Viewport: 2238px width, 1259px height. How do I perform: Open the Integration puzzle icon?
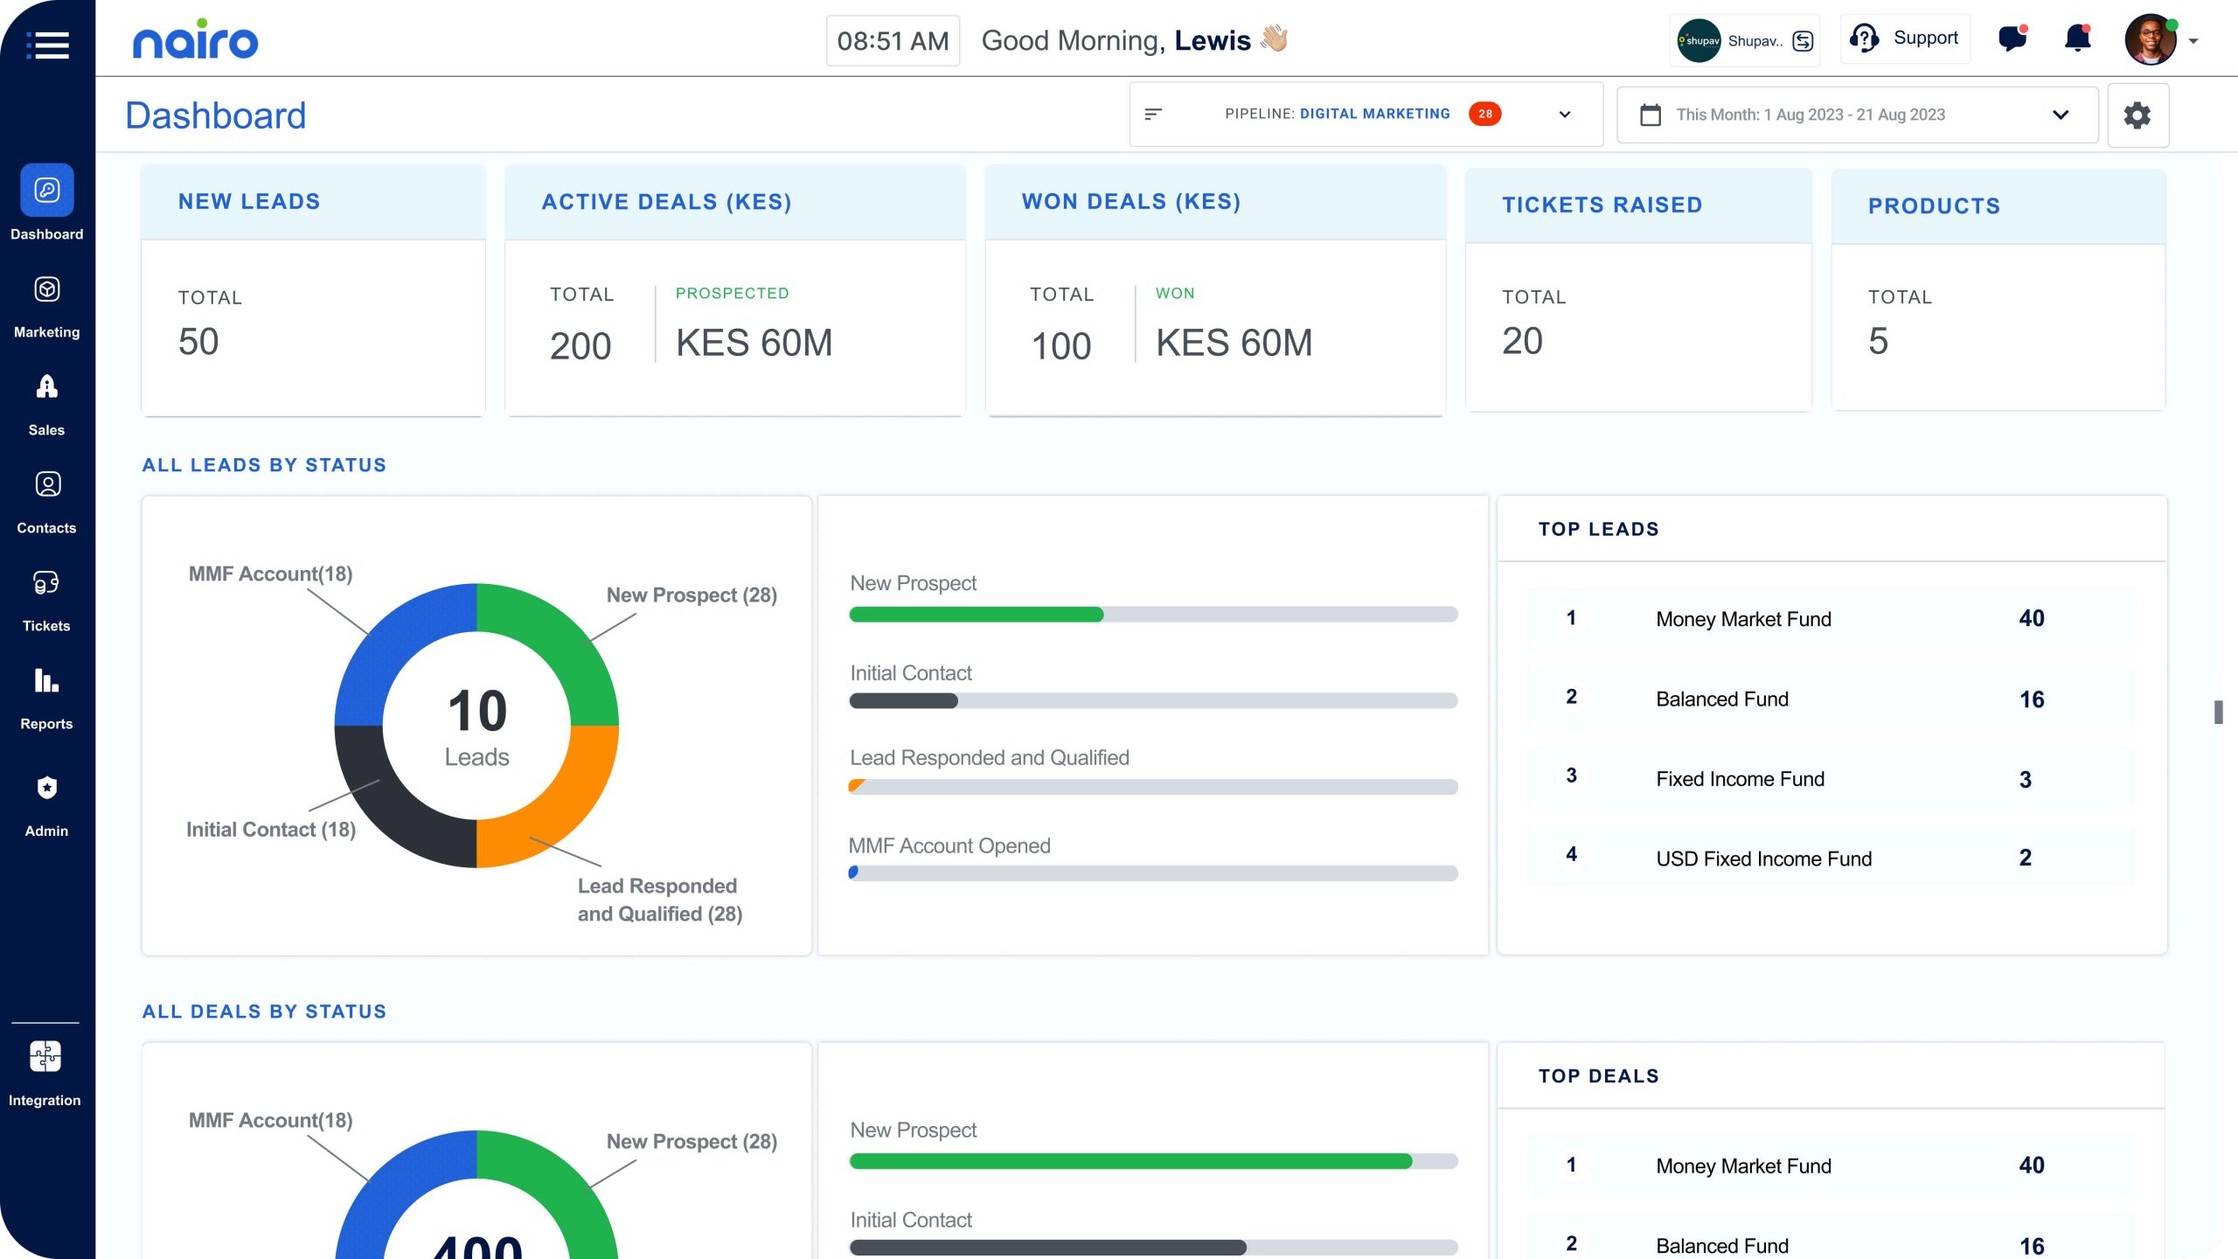click(45, 1056)
